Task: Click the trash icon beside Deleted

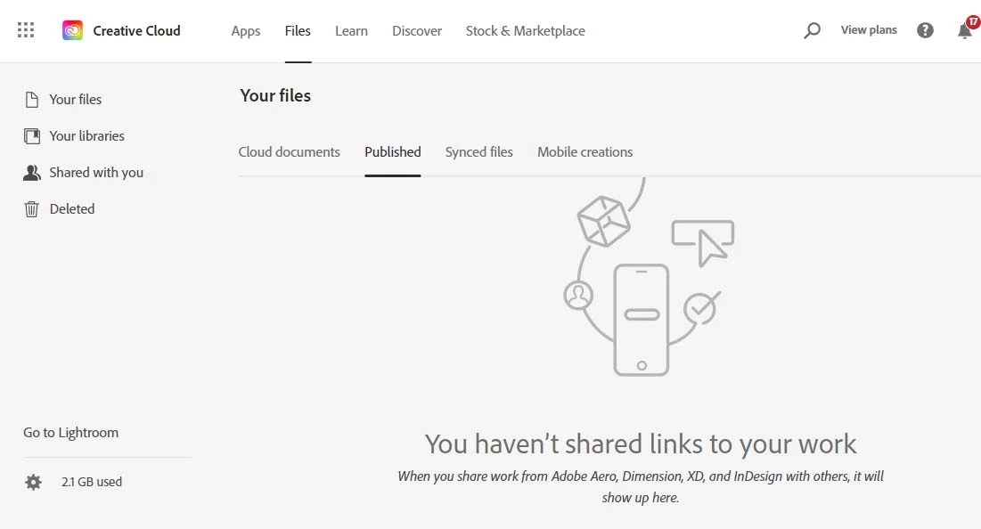Action: pos(31,209)
